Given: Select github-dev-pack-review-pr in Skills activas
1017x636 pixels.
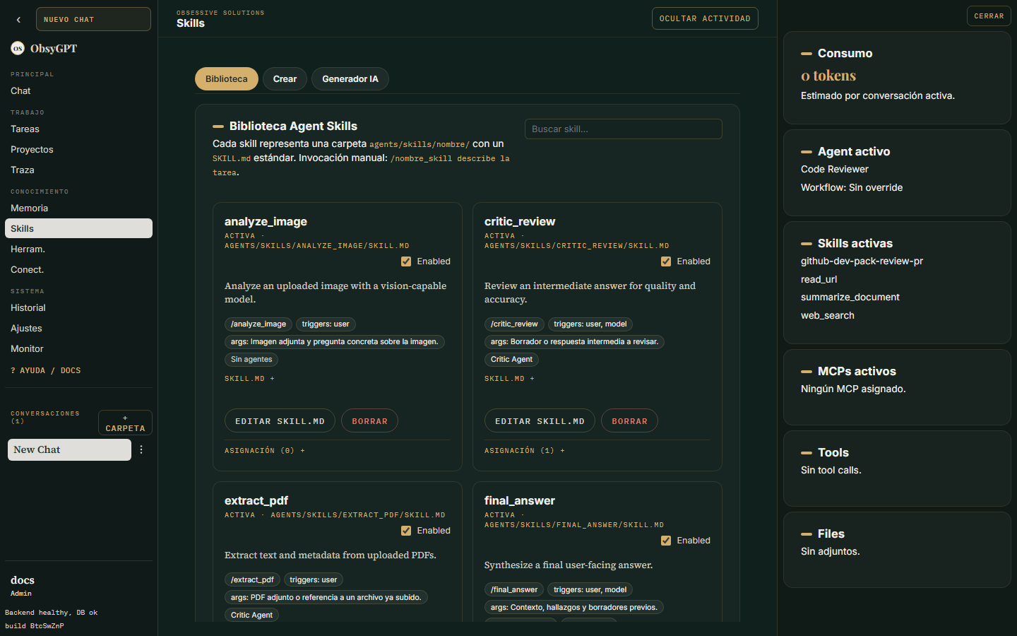Looking at the screenshot, I should (x=862, y=261).
